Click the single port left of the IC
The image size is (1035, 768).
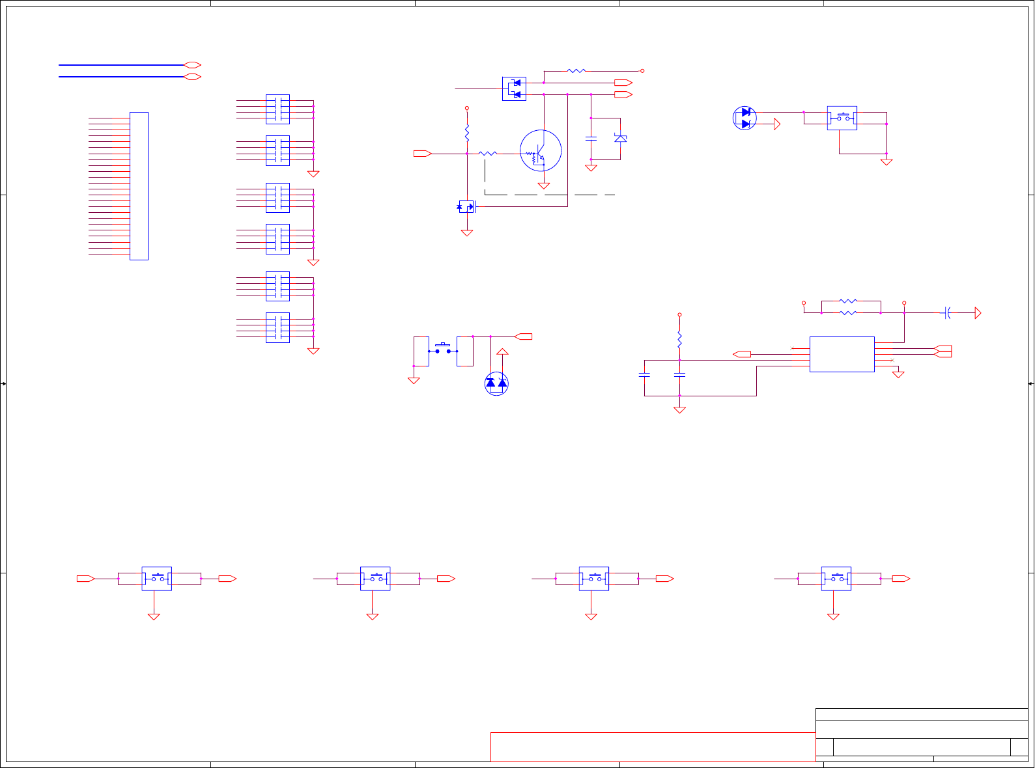742,354
